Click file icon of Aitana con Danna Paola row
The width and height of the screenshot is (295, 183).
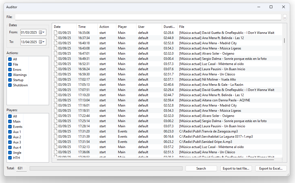click(56, 100)
